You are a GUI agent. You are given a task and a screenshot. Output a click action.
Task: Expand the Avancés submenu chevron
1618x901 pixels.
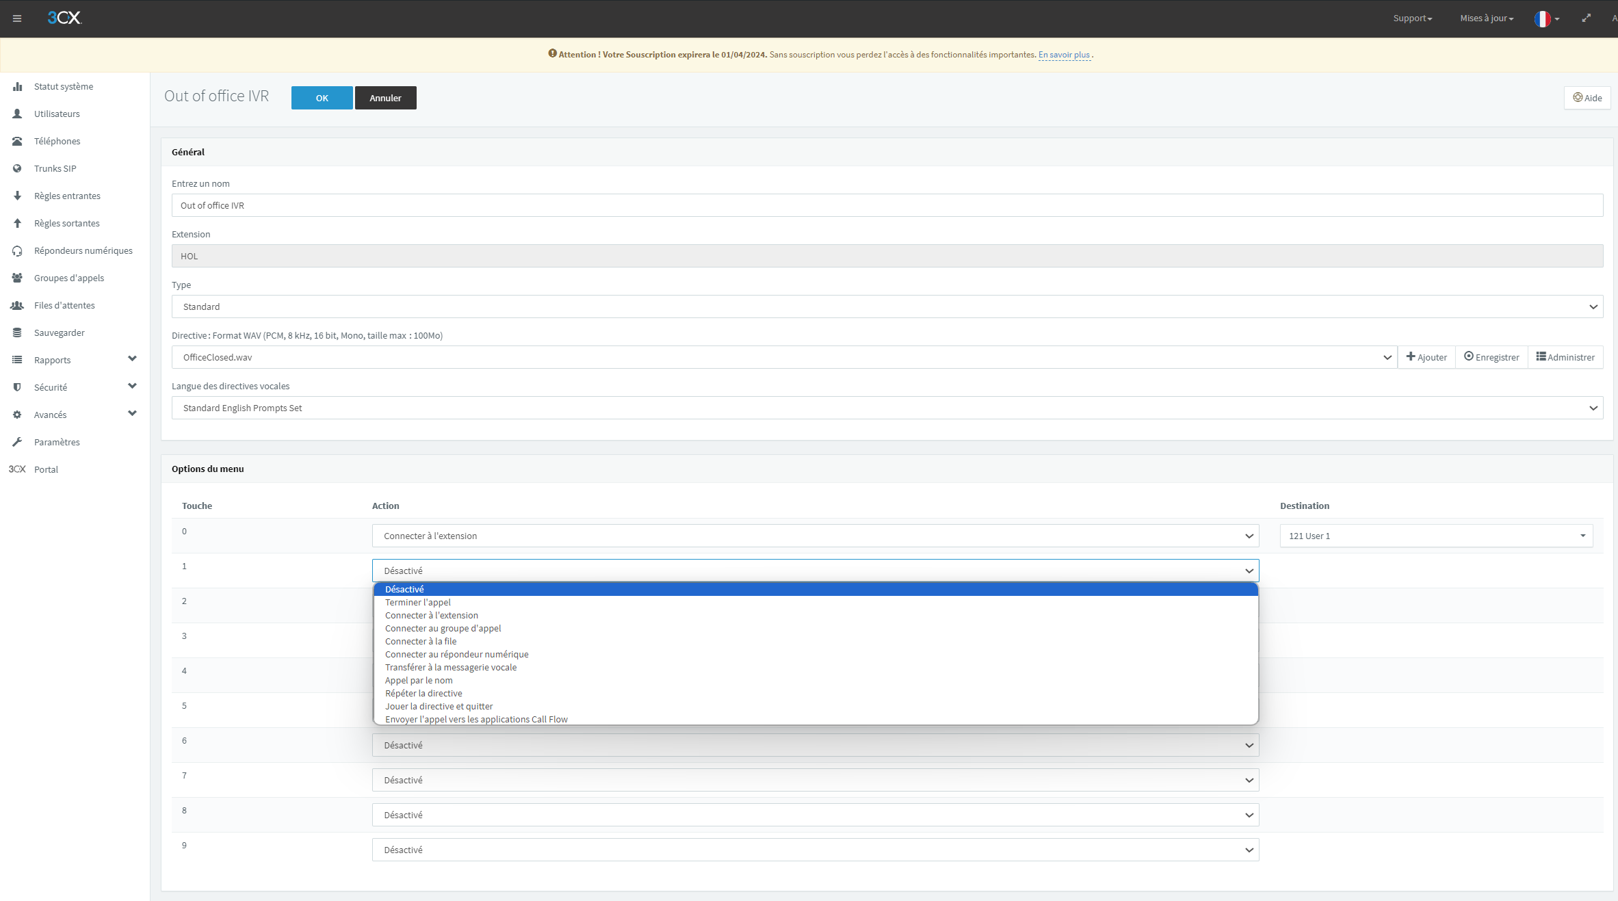point(132,413)
